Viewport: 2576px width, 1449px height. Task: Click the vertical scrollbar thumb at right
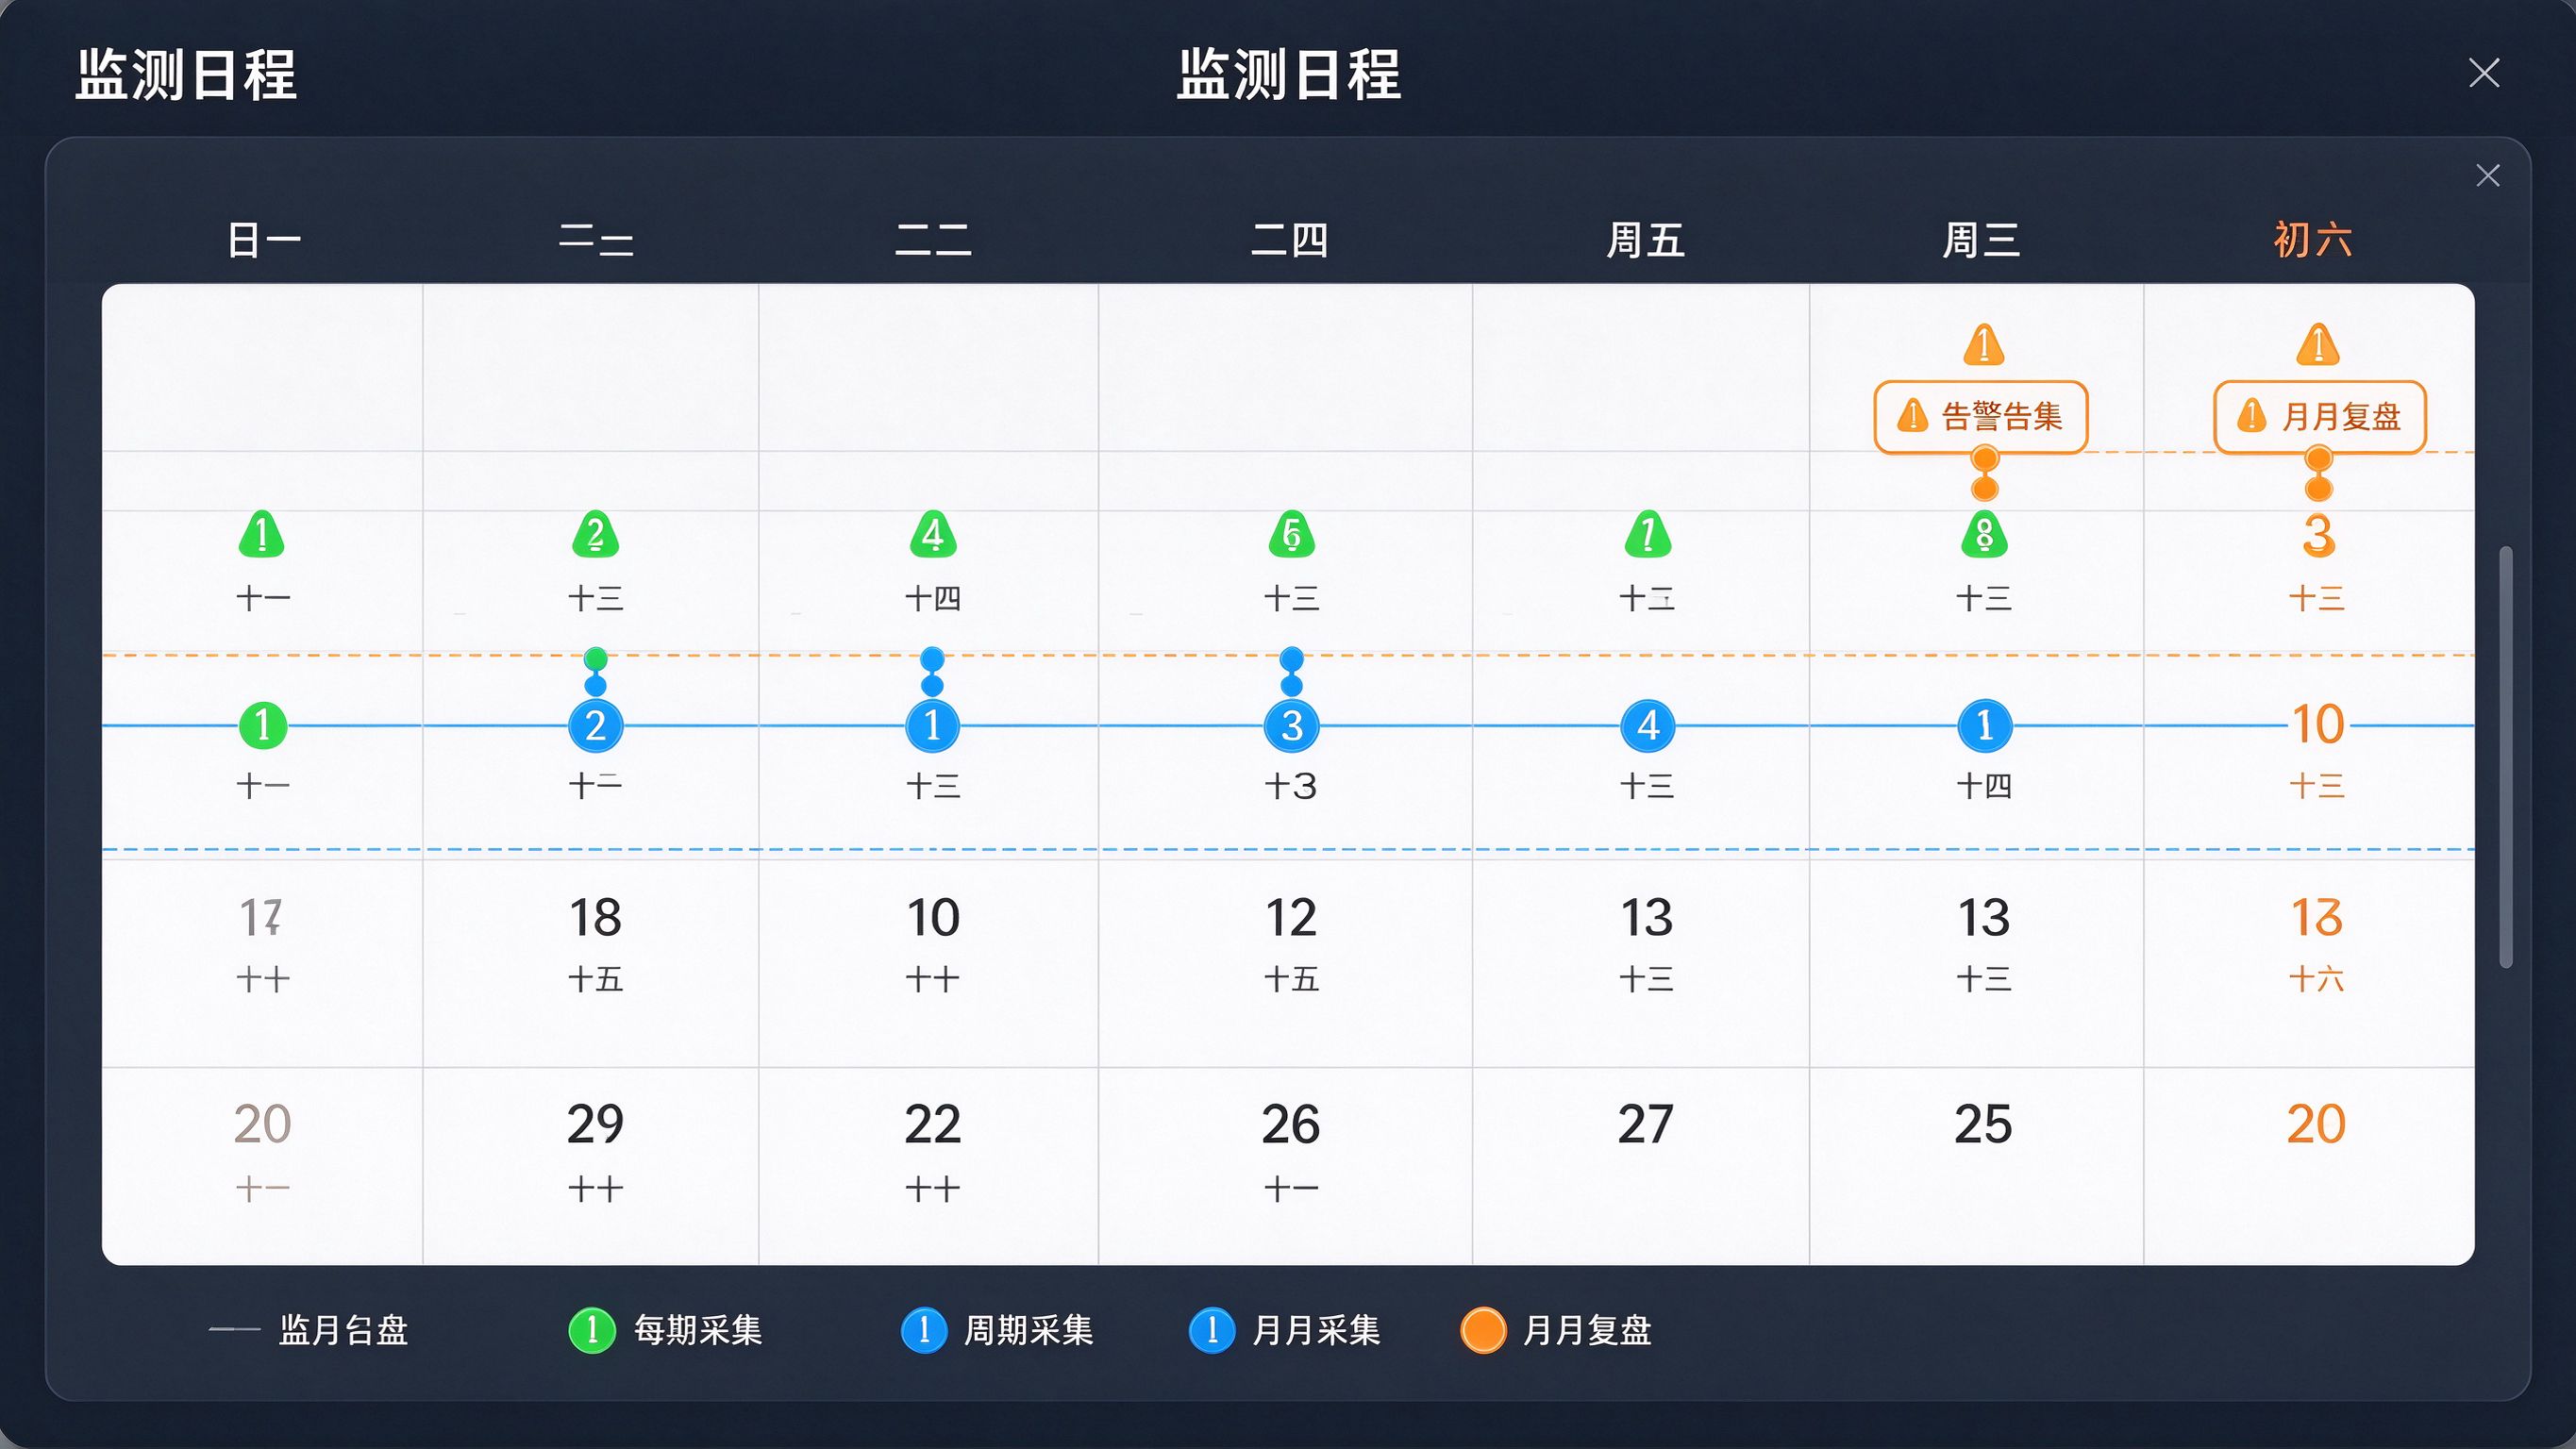pos(2506,757)
